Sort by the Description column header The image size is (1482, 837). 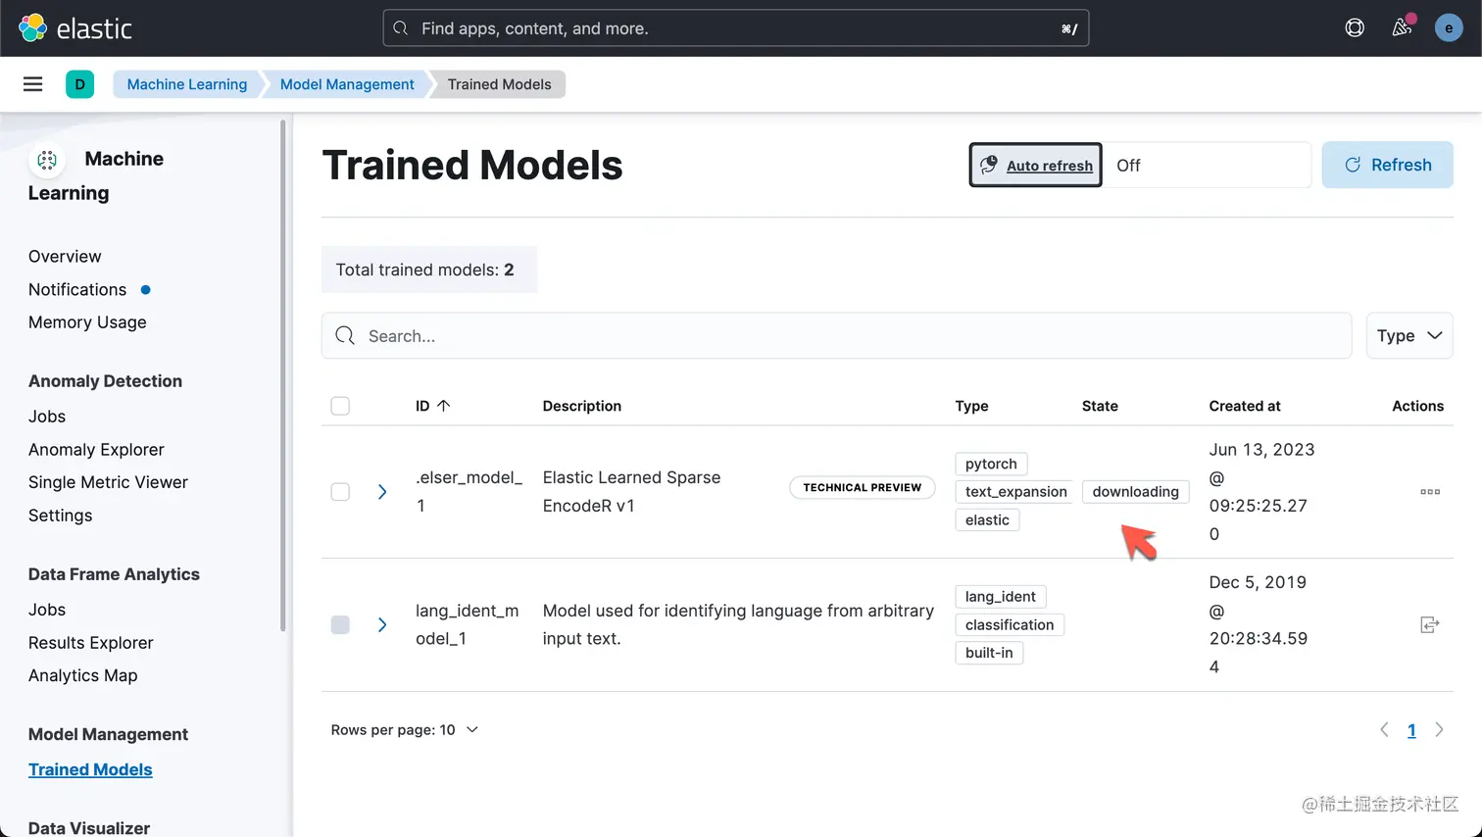pos(582,406)
